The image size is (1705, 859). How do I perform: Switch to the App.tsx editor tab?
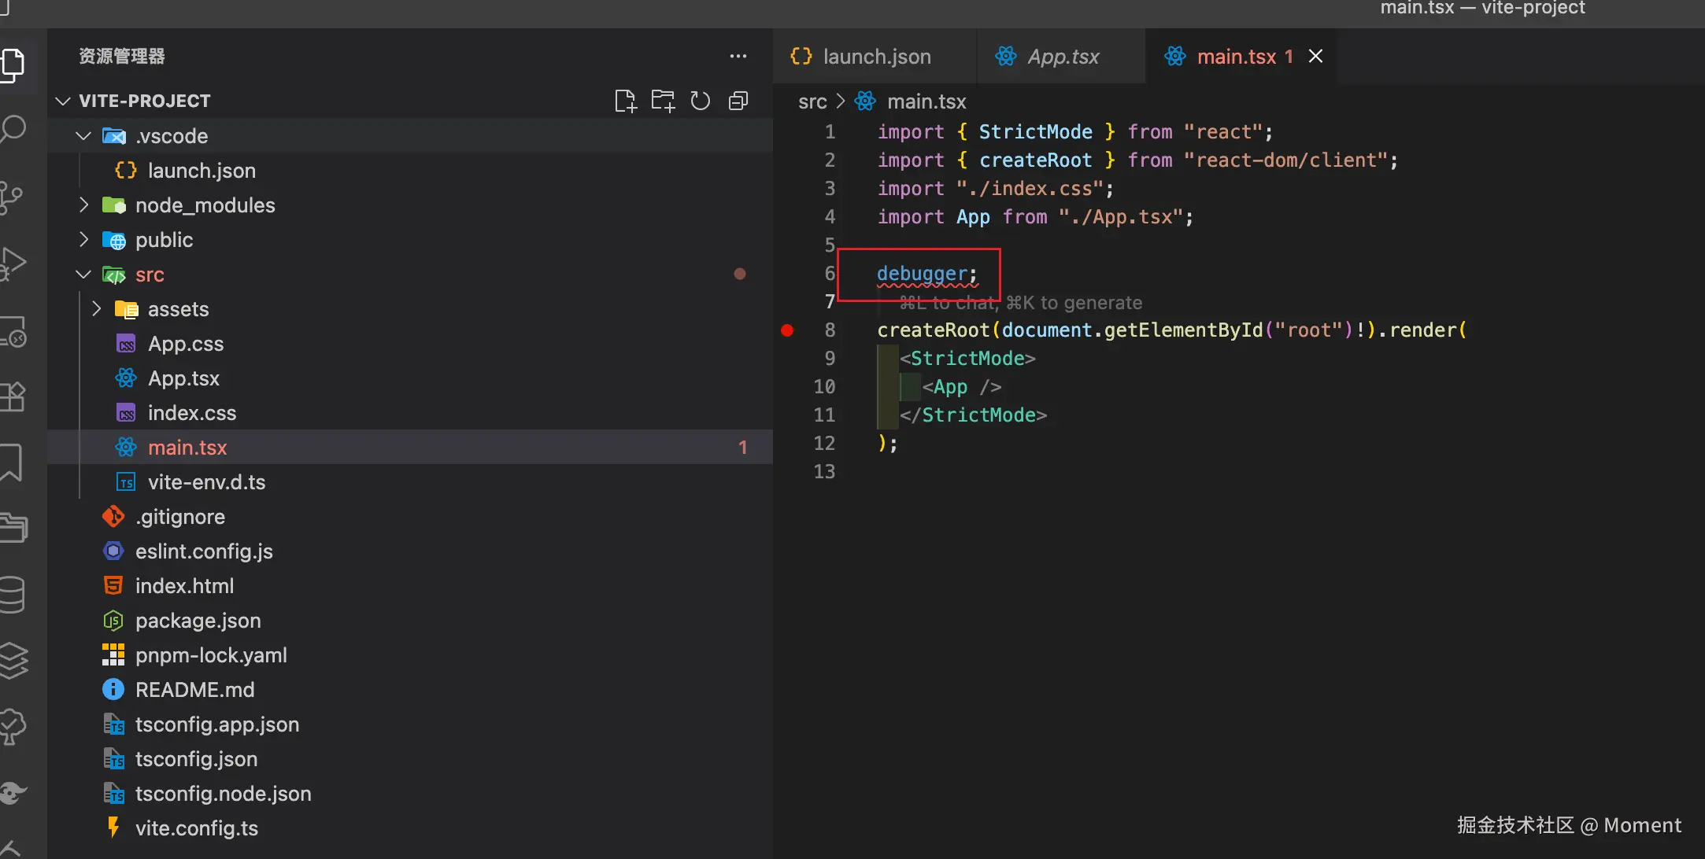pyautogui.click(x=1062, y=57)
